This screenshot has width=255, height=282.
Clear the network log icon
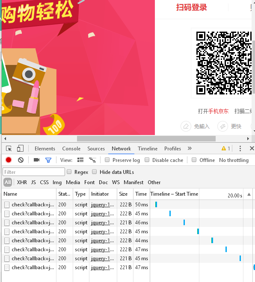[21, 160]
